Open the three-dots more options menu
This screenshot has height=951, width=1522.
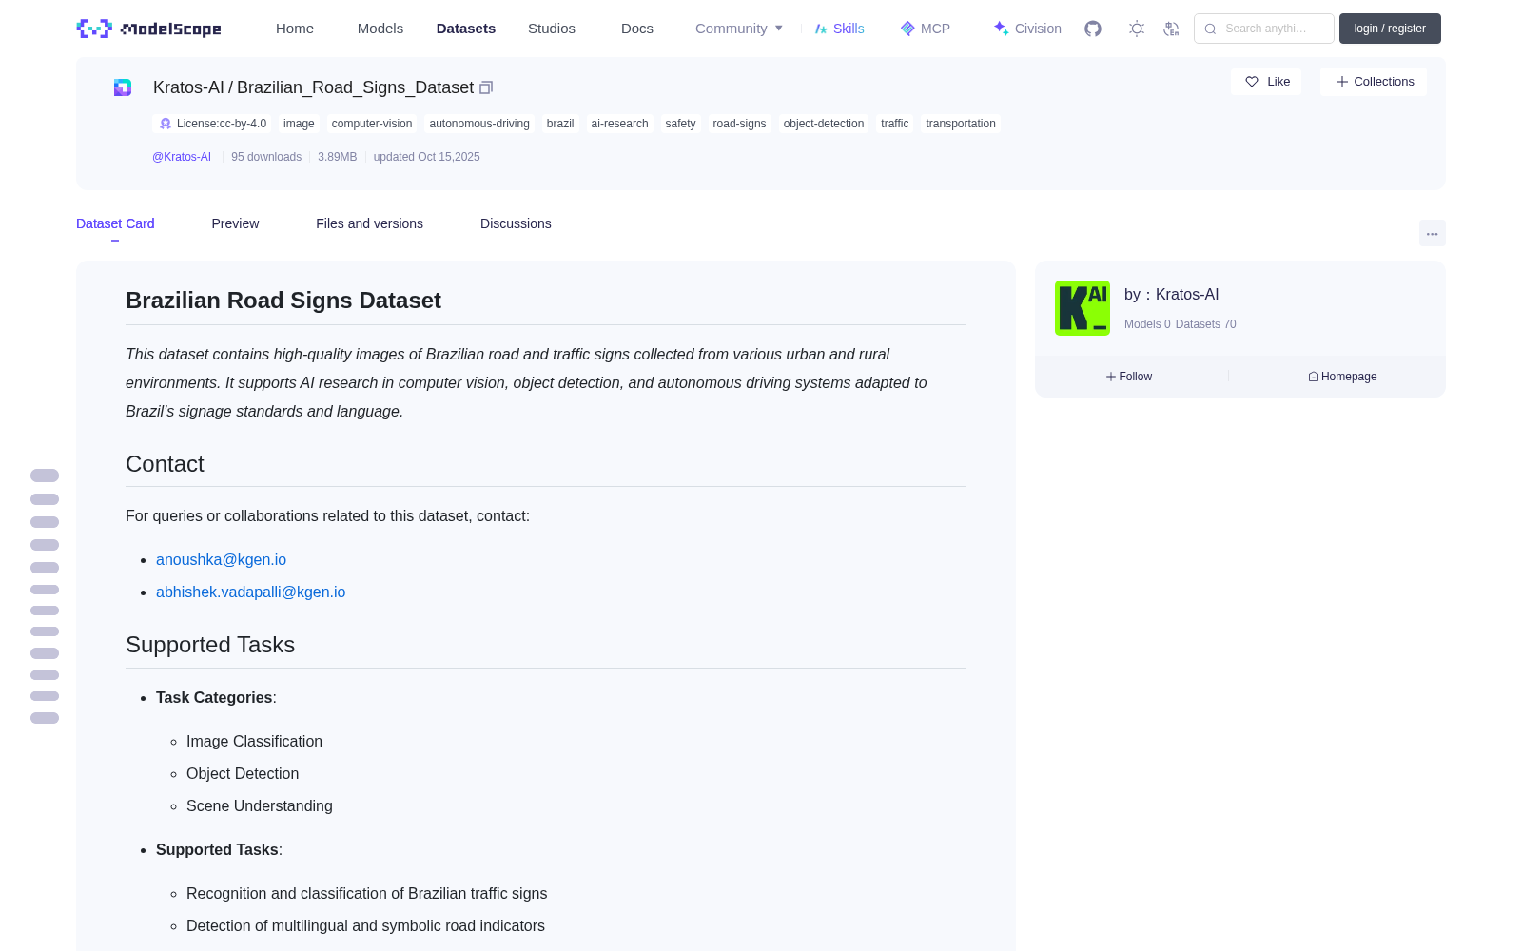[x=1433, y=234]
